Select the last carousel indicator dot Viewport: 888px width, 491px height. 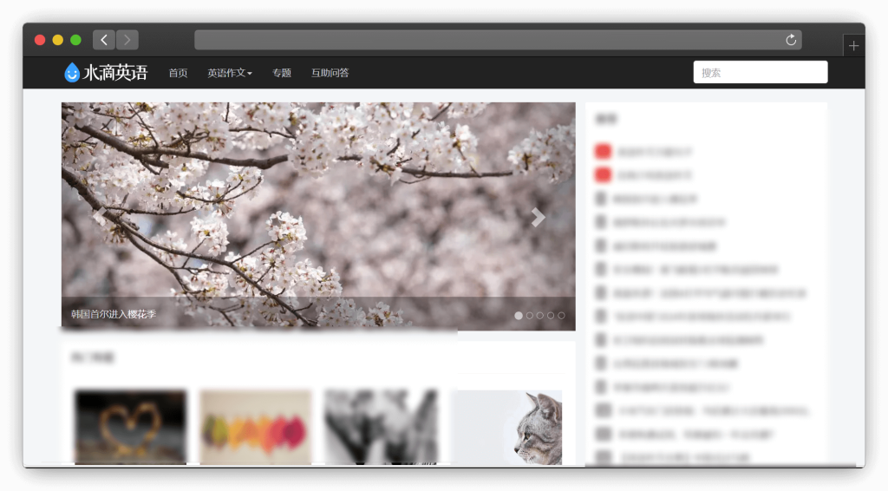pyautogui.click(x=561, y=316)
